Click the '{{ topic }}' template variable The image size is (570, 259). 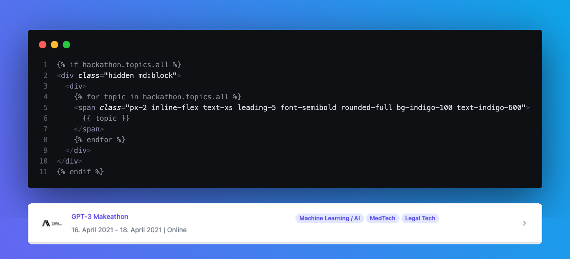[x=106, y=118]
